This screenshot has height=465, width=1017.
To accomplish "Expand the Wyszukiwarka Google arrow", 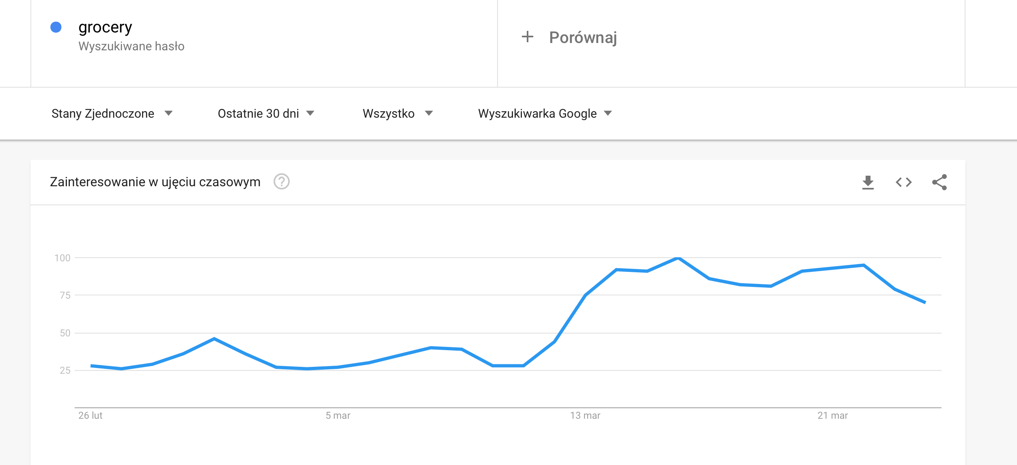I will coord(608,113).
